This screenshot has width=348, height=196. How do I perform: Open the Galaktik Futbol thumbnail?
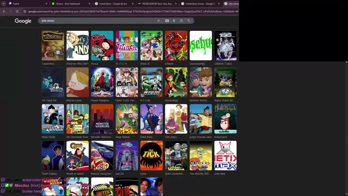click(x=225, y=45)
